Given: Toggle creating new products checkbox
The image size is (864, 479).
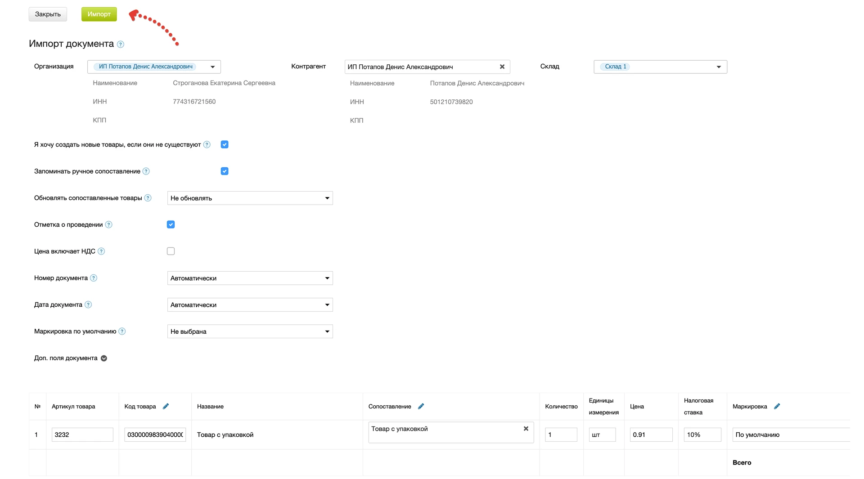Looking at the screenshot, I should tap(225, 144).
